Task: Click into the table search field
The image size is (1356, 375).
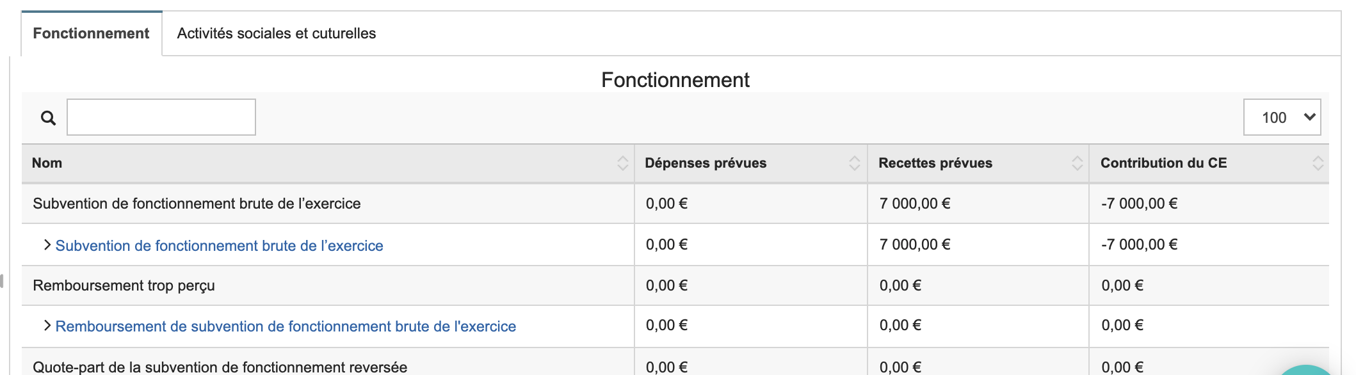Action: click(x=161, y=117)
